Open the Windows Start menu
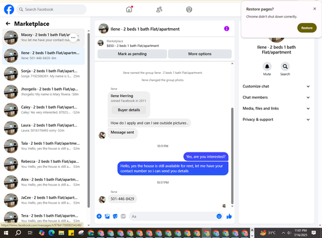 6,233
